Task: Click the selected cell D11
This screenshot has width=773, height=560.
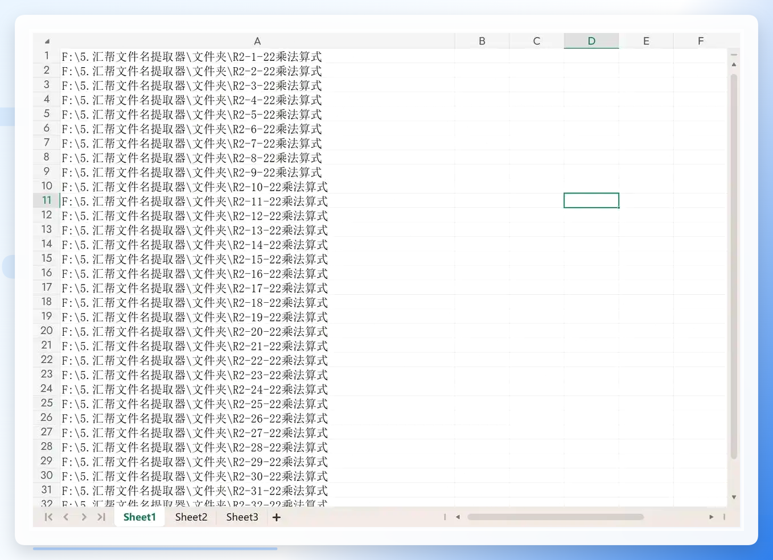Action: point(591,200)
